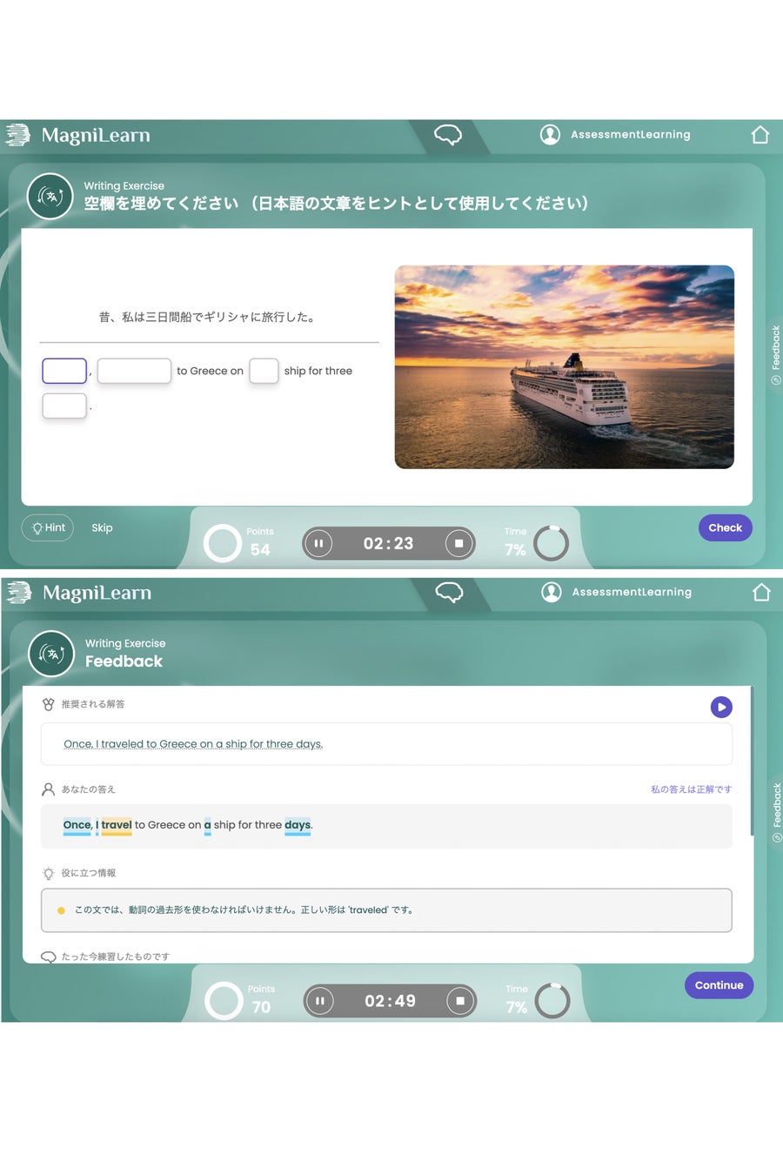Click the user profile icon in the feedback screen header

point(552,592)
